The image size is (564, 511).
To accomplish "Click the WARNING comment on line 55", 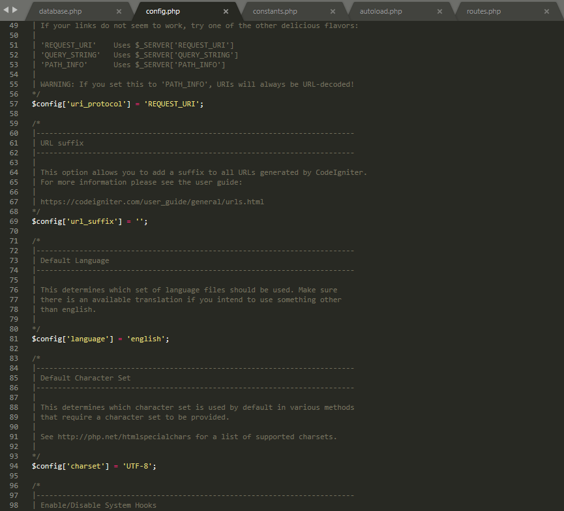I will pos(197,84).
